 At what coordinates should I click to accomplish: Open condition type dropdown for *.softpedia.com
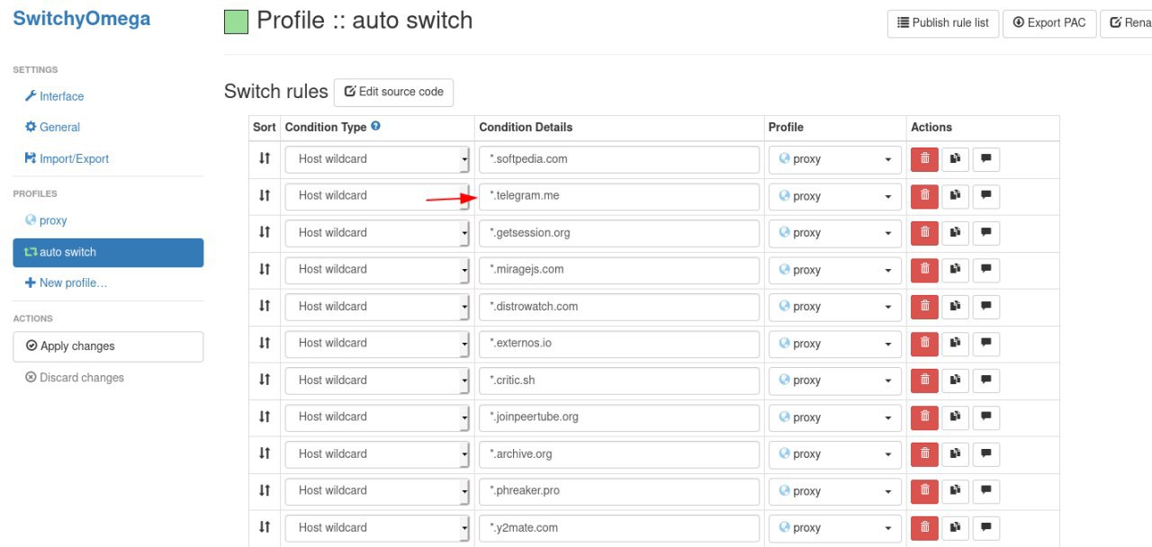[377, 159]
